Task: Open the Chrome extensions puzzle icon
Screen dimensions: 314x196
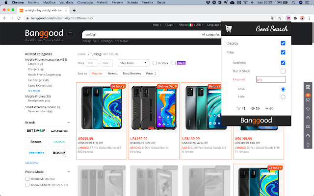Action: click(295, 18)
